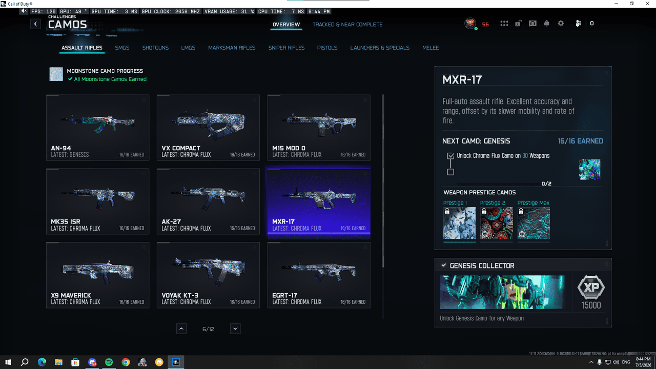Select the Voyak KT-3 weapon card
656x369 pixels.
[x=208, y=275]
